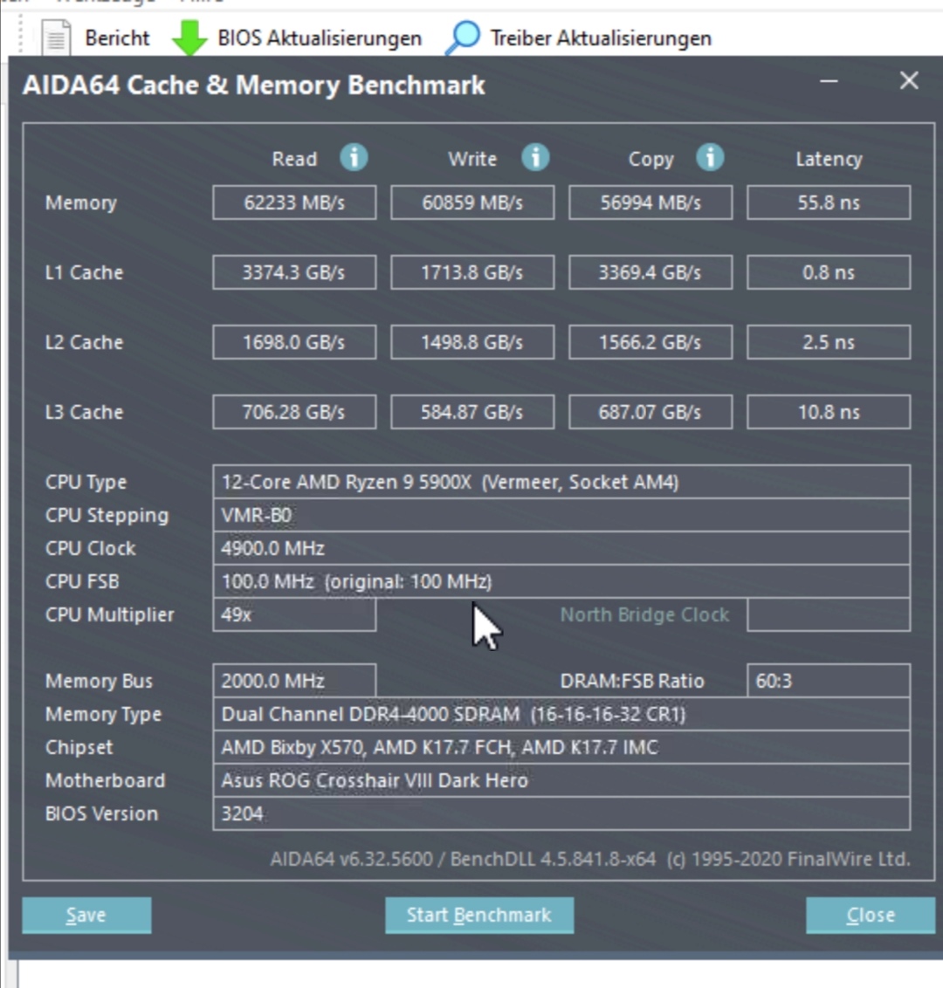The image size is (943, 988).
Task: Click the L1 Cache row label
Action: [x=84, y=272]
